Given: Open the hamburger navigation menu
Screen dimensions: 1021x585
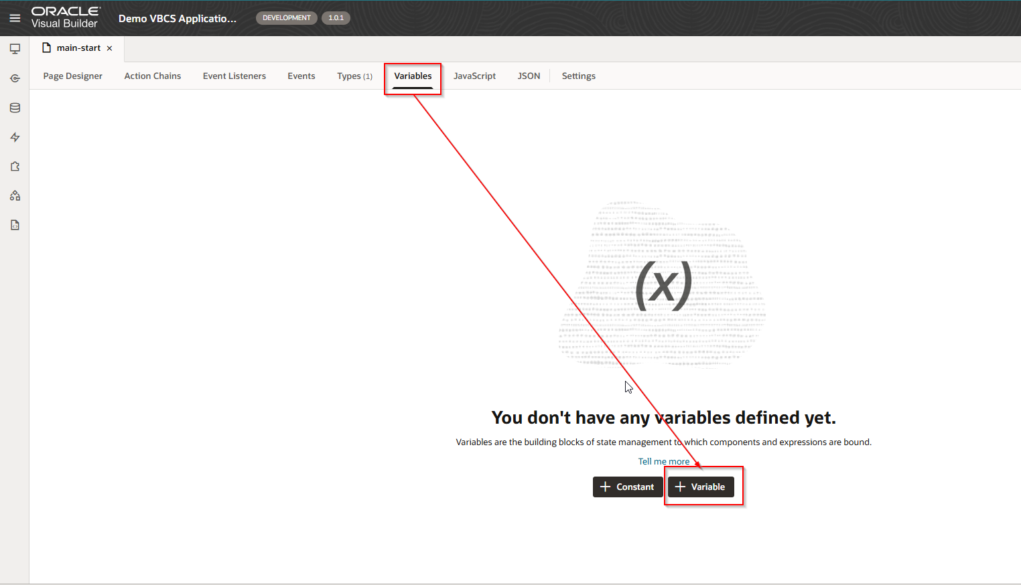Looking at the screenshot, I should pos(15,18).
